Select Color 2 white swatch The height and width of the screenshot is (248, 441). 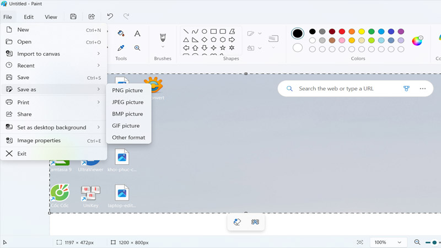[297, 47]
